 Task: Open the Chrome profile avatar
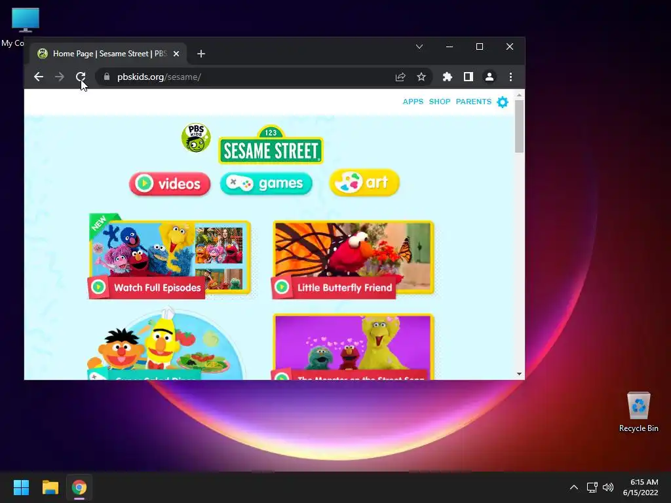[489, 77]
